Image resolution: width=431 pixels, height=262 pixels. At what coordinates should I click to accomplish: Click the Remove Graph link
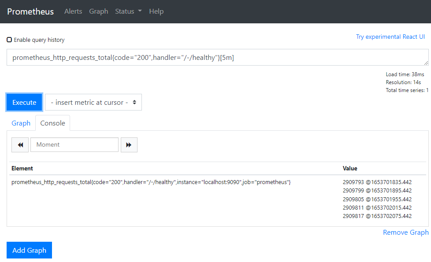[405, 232]
